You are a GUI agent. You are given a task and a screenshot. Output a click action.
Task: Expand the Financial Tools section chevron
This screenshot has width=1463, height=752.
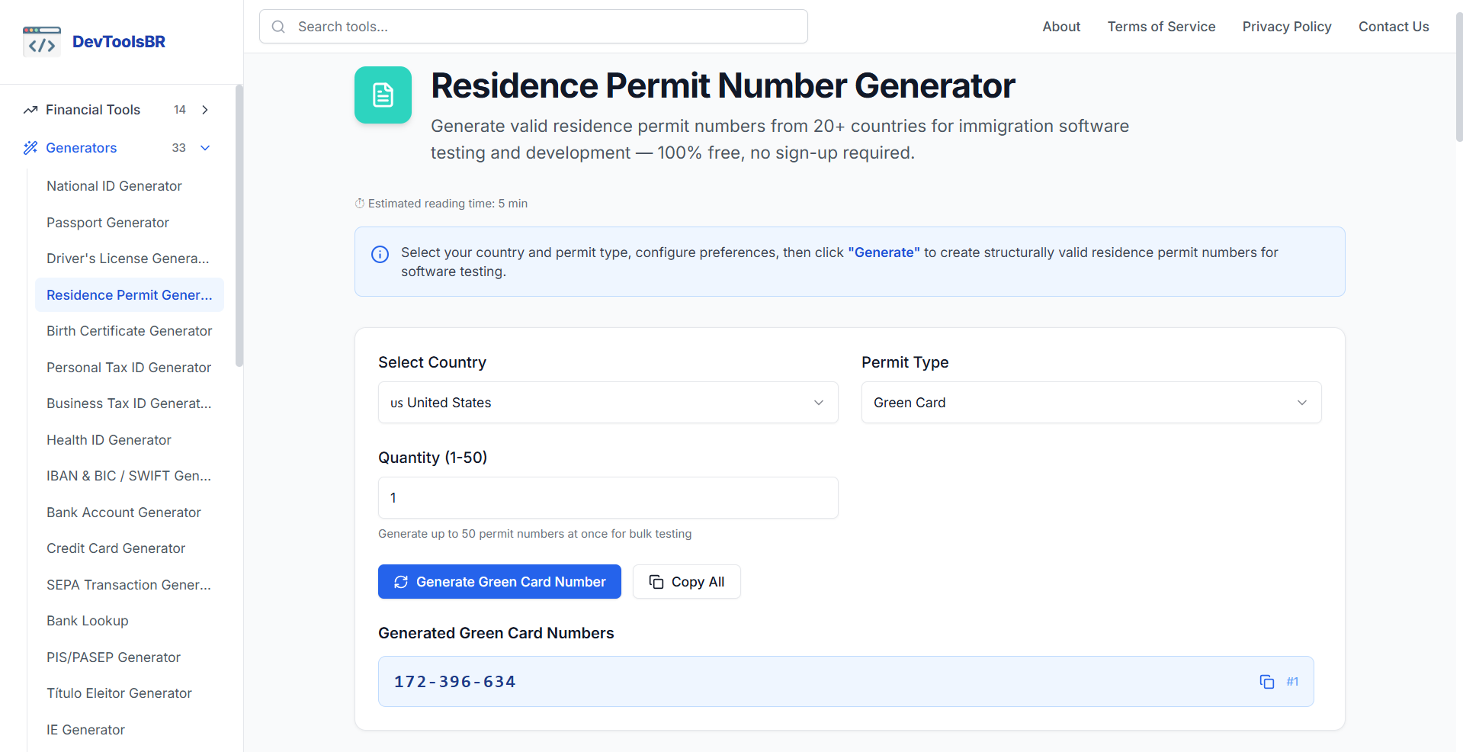point(205,110)
